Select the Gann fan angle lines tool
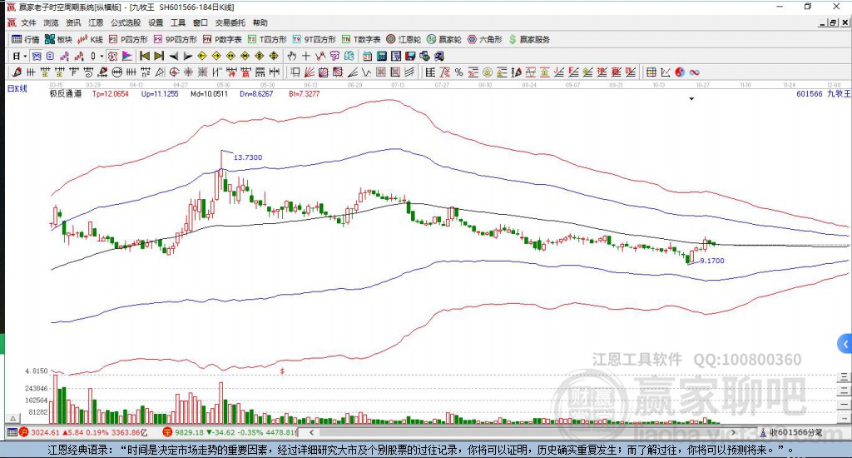 click(x=310, y=72)
